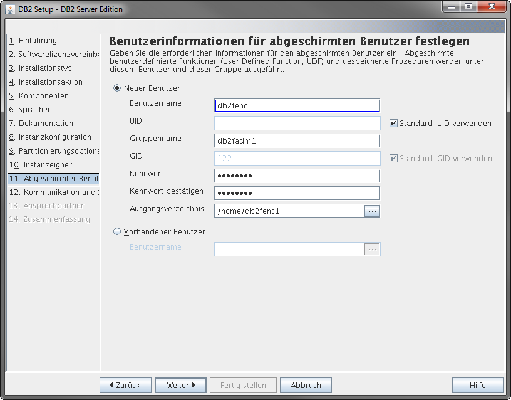Minimize the DB2 Setup window

[452, 7]
